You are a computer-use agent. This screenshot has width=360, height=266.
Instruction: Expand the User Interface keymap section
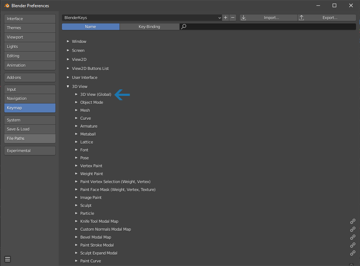coord(68,77)
